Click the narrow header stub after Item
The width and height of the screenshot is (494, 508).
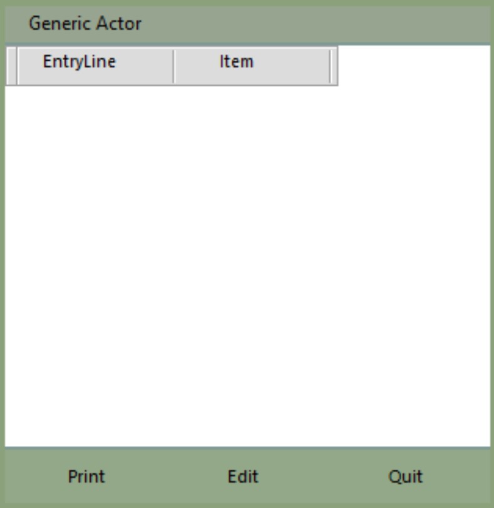click(334, 65)
